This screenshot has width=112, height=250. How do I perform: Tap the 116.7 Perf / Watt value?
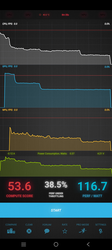click(x=93, y=186)
